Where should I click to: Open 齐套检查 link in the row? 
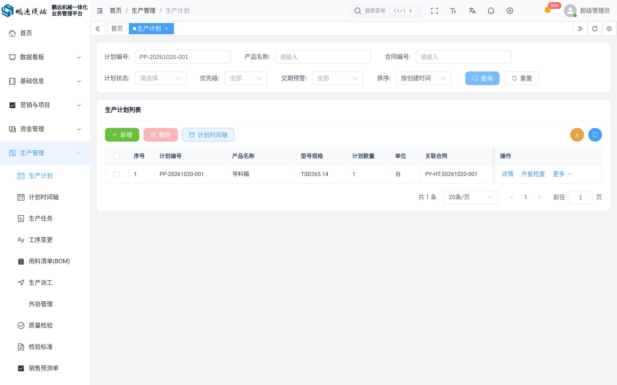533,174
